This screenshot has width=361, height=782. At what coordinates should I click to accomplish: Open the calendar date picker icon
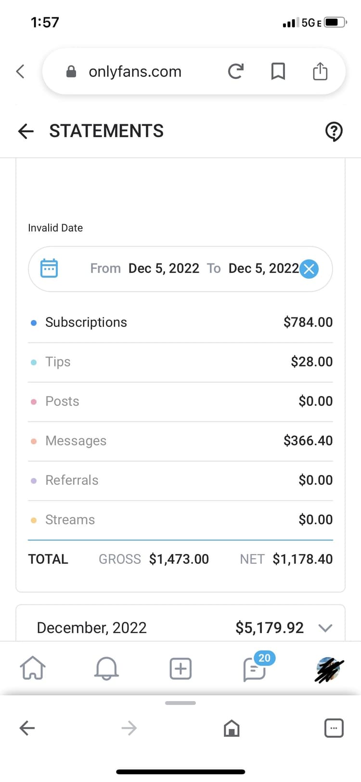tap(49, 268)
